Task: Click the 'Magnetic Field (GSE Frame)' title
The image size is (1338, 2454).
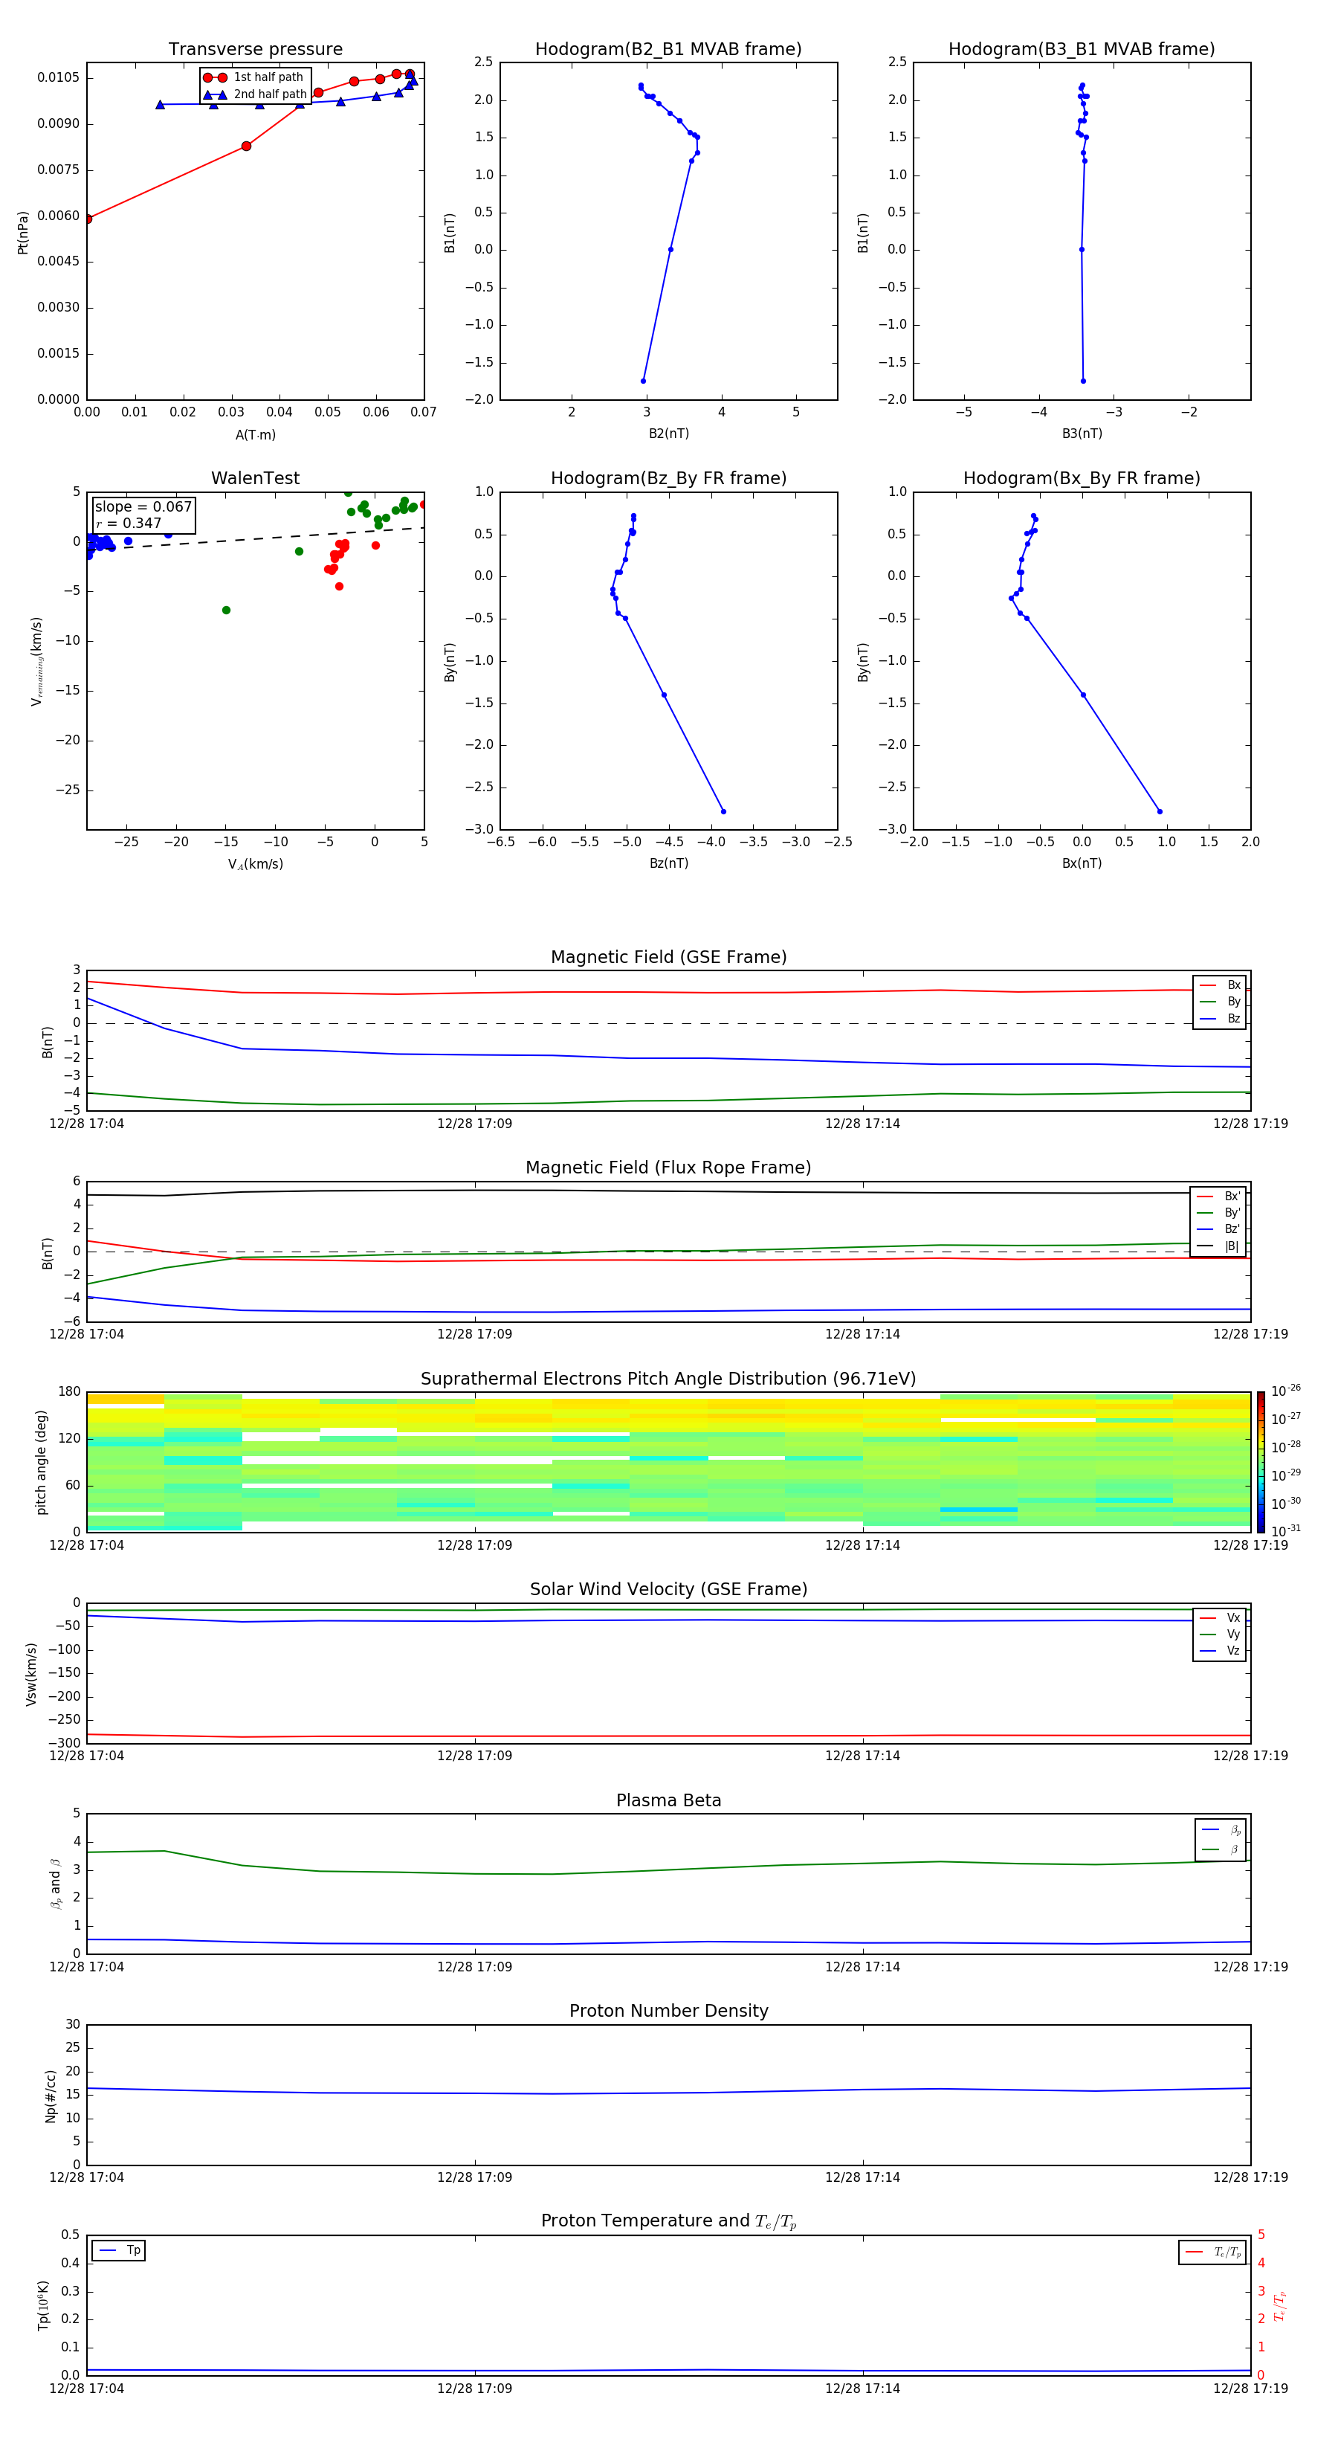Action: (668, 956)
